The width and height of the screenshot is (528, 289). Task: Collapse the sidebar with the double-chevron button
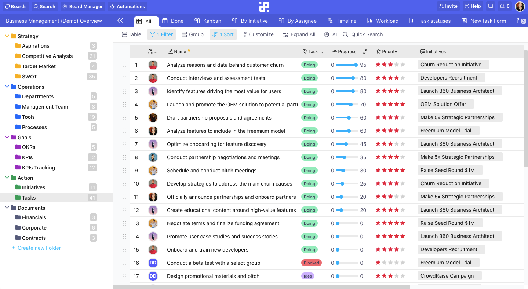pyautogui.click(x=120, y=21)
